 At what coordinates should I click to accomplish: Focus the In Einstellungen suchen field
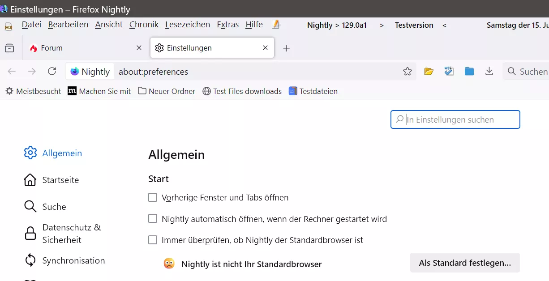tap(455, 119)
